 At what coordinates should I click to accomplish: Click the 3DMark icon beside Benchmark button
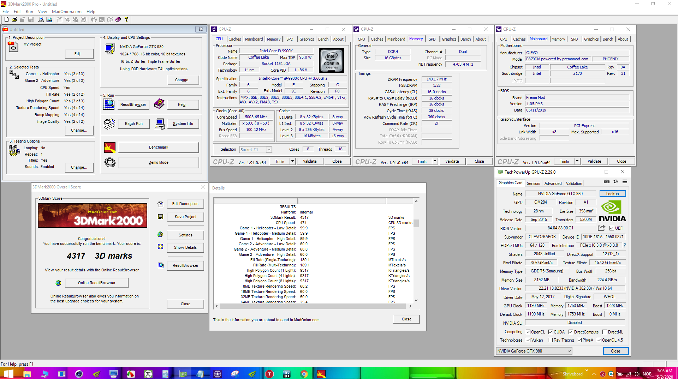point(110,147)
